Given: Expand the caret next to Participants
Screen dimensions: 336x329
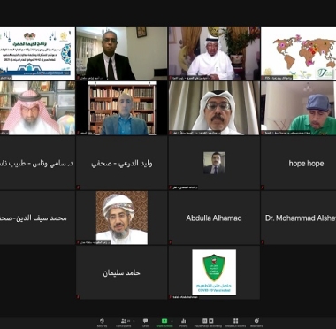Looking at the screenshot, I should [134, 321].
